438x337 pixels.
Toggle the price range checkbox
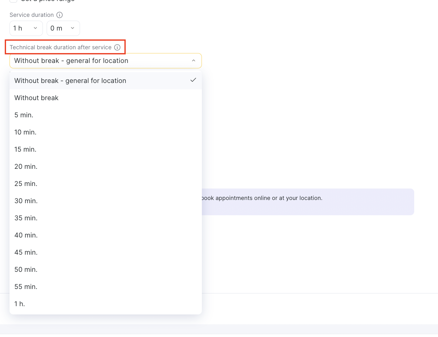tap(13, 1)
